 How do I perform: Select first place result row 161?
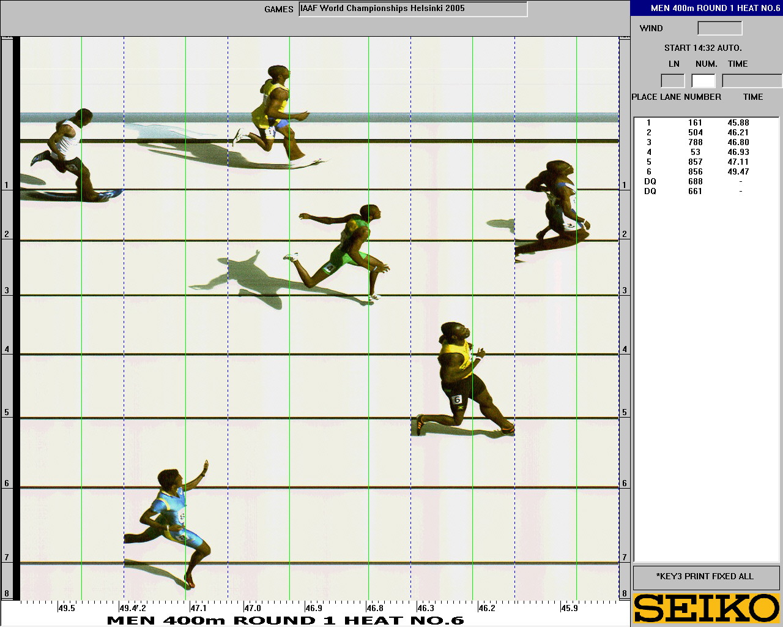click(697, 122)
